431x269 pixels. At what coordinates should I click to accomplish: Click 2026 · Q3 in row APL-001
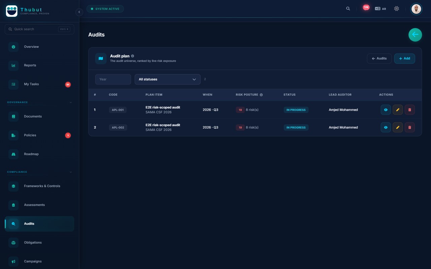pos(210,110)
